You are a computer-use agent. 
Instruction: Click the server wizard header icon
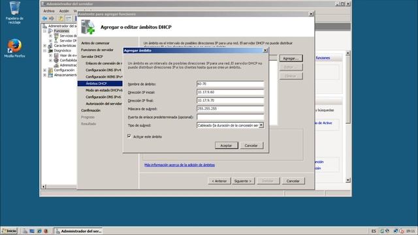[88, 27]
